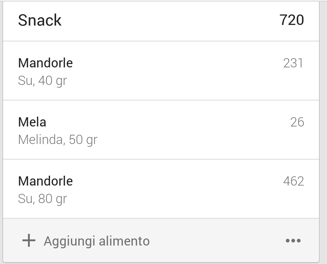Open the Mandorle 40 gr entry
The height and width of the screenshot is (264, 327).
click(x=161, y=71)
